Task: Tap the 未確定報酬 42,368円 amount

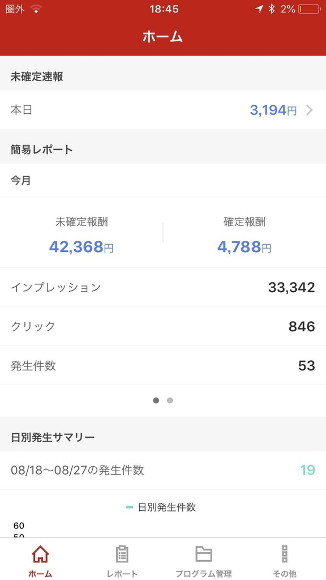Action: (81, 246)
